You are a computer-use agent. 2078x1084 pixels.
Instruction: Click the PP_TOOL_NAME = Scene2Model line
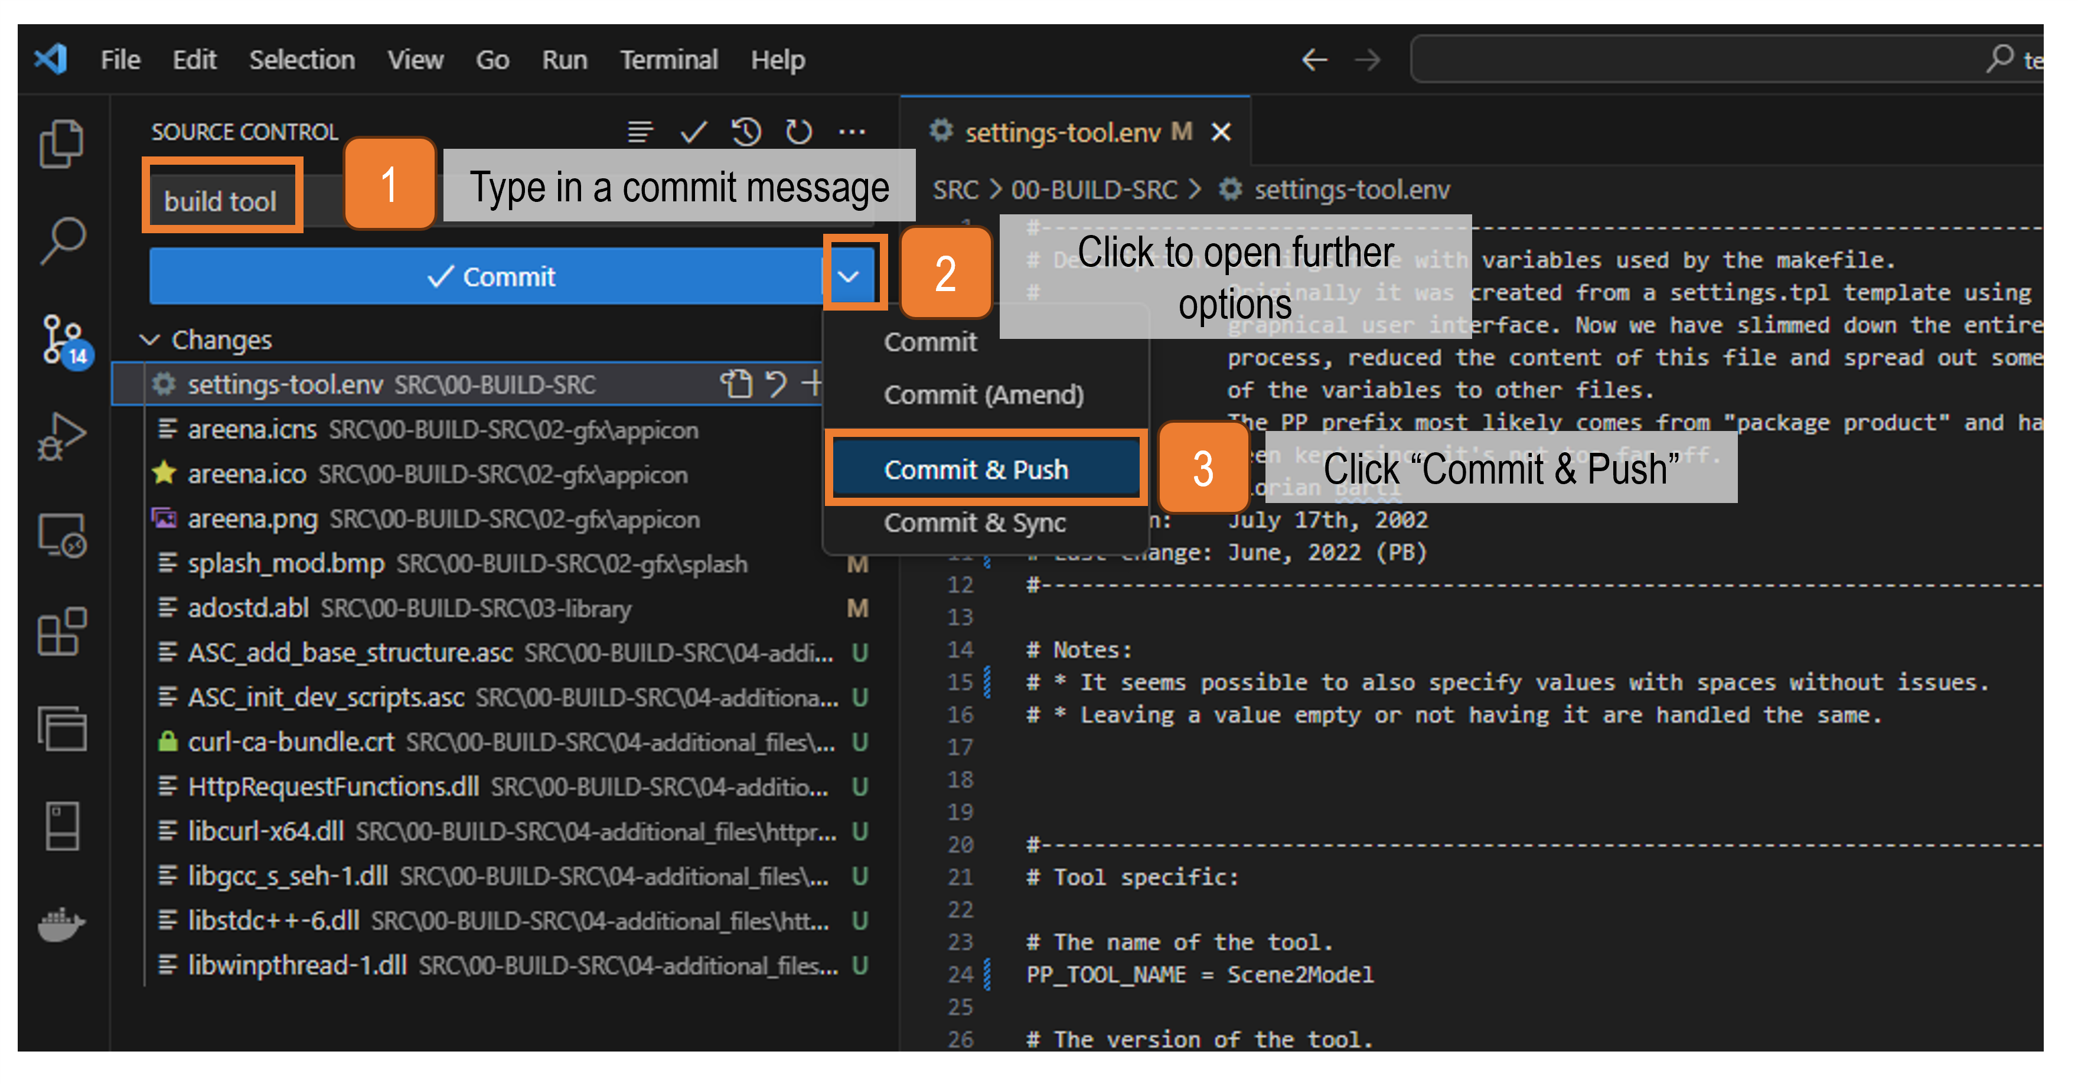pos(1199,974)
